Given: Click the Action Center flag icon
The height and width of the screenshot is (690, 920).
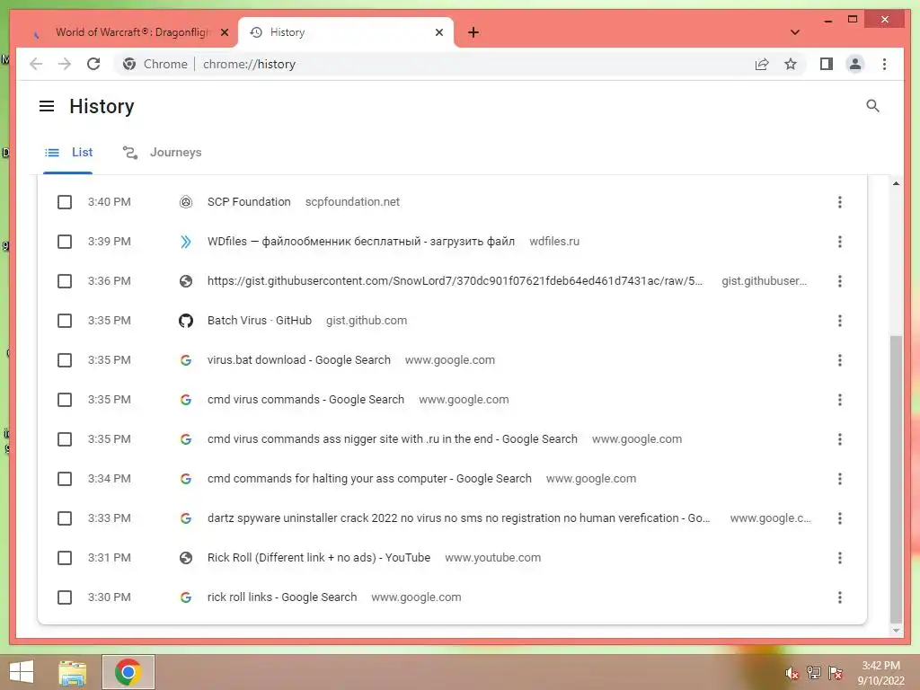Looking at the screenshot, I should (x=836, y=672).
